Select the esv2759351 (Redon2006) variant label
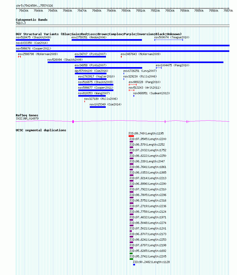Viewport: 237px width, 275px height. (89, 37)
